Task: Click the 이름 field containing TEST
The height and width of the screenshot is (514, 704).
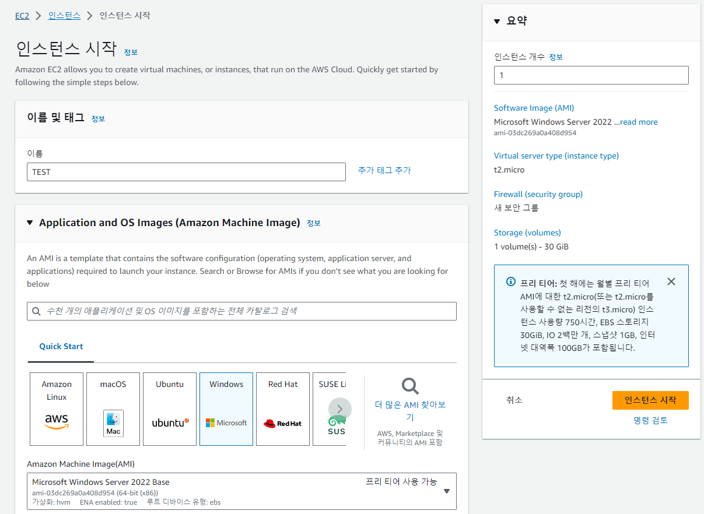Action: tap(186, 172)
